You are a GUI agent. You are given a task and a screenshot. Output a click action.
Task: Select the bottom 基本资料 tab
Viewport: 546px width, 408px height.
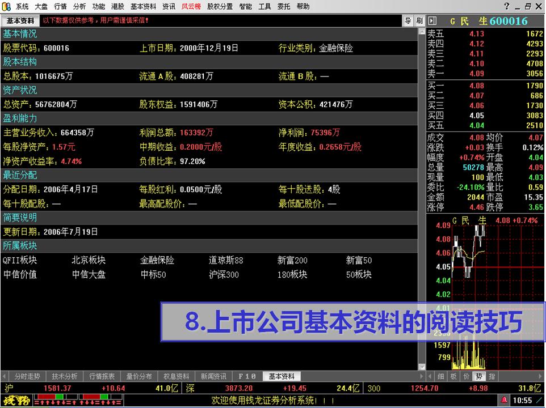[x=282, y=376]
